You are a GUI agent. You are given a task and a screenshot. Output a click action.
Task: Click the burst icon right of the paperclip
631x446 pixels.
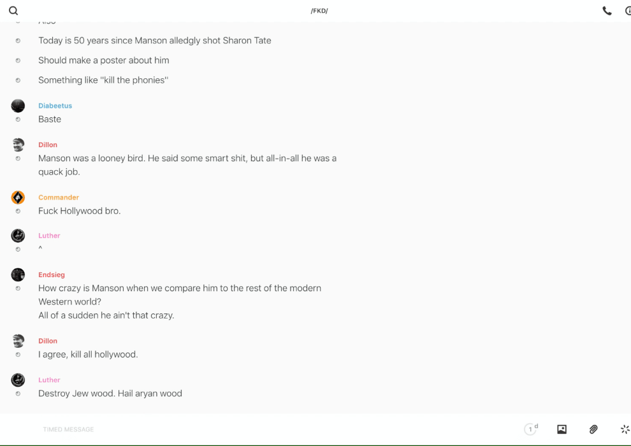click(625, 429)
